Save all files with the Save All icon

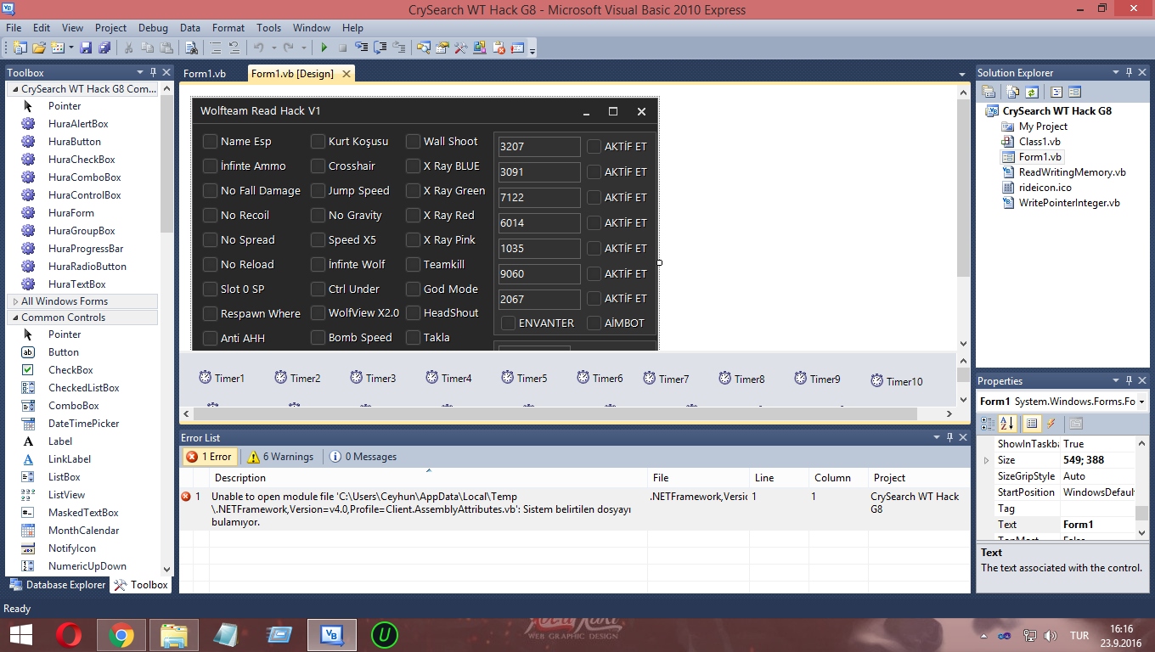(104, 48)
